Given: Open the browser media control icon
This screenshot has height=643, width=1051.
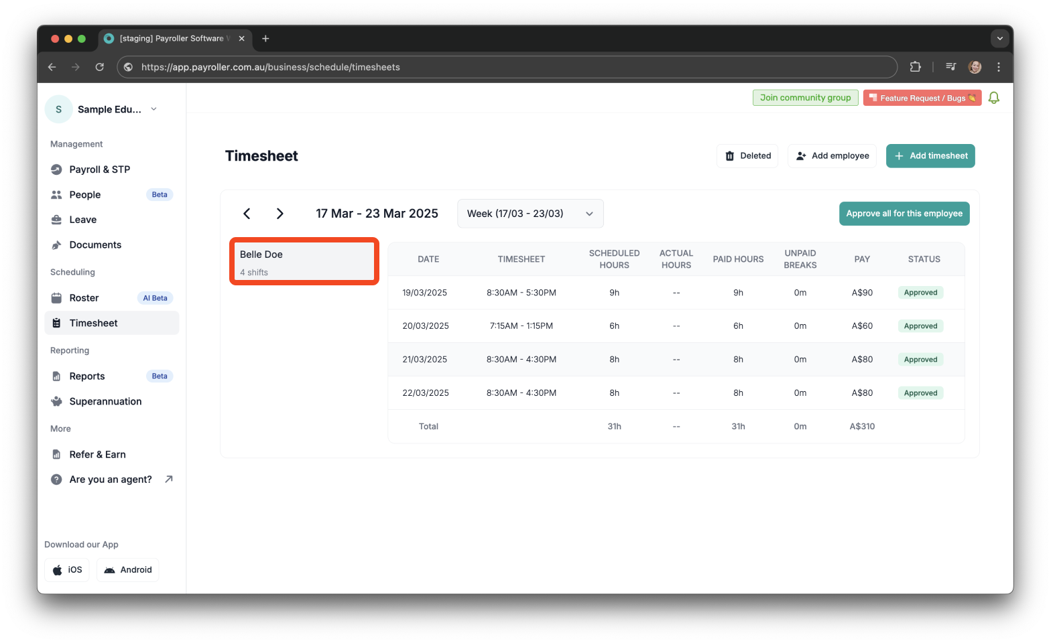Looking at the screenshot, I should [951, 67].
